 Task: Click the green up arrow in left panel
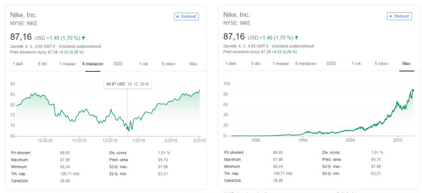coord(84,38)
